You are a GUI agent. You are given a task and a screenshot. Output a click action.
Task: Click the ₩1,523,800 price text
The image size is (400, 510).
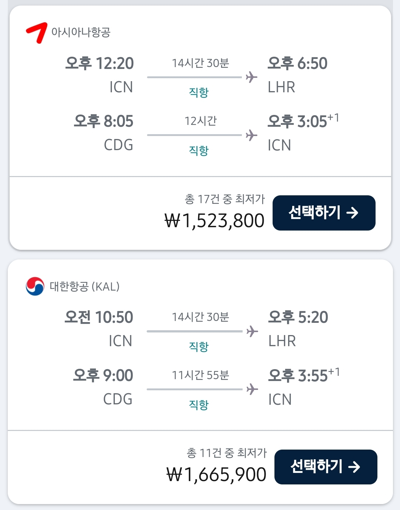(x=214, y=221)
